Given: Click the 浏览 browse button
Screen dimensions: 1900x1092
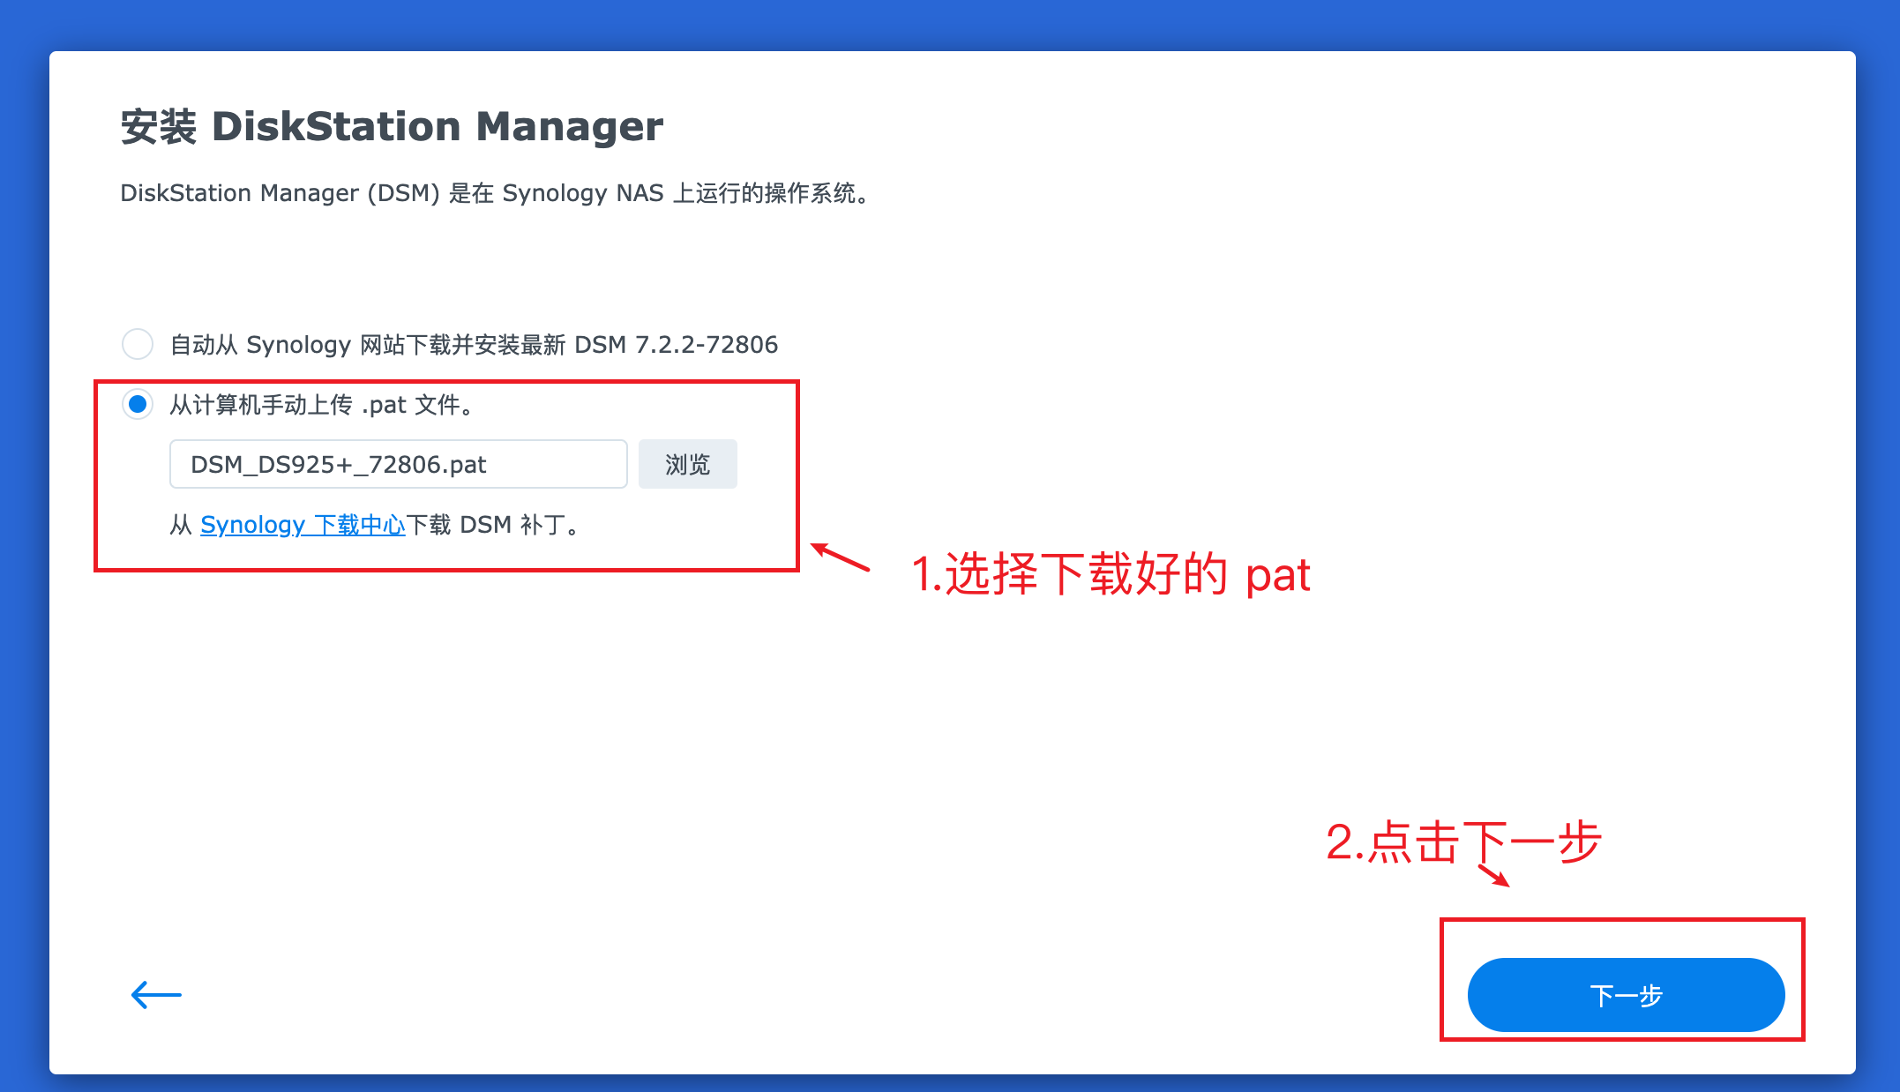Looking at the screenshot, I should click(x=687, y=464).
